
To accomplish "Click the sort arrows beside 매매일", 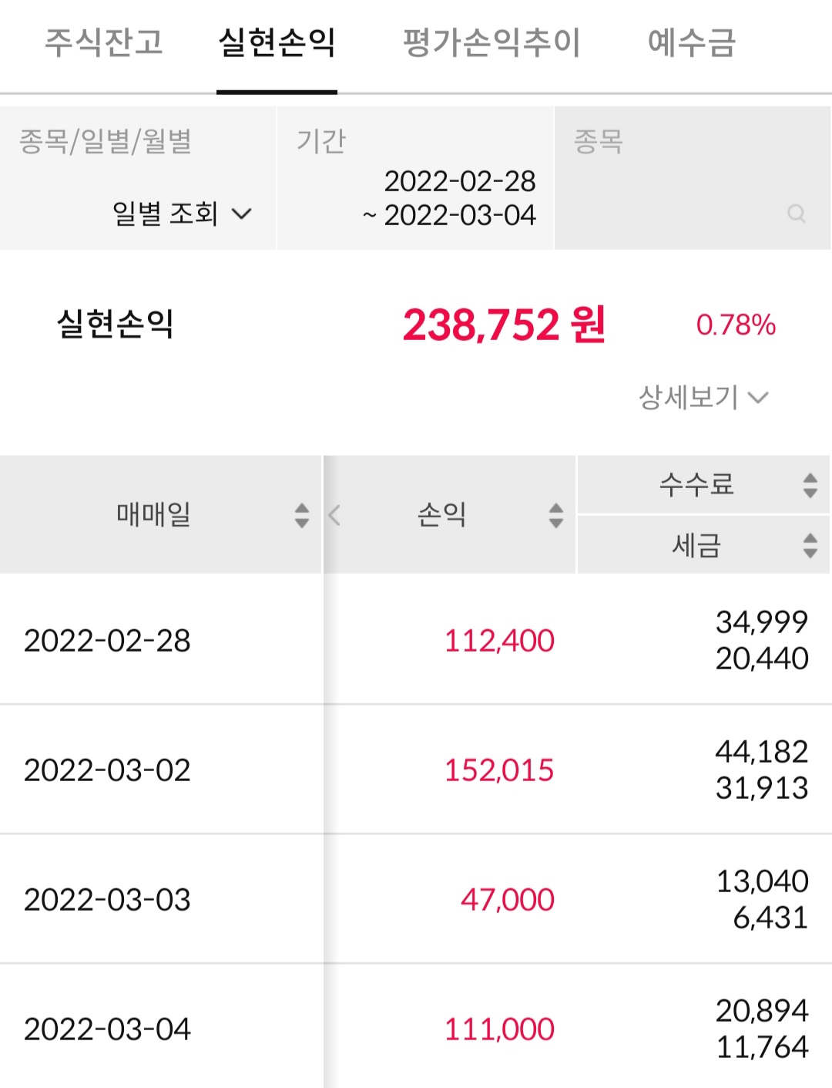I will [x=302, y=515].
